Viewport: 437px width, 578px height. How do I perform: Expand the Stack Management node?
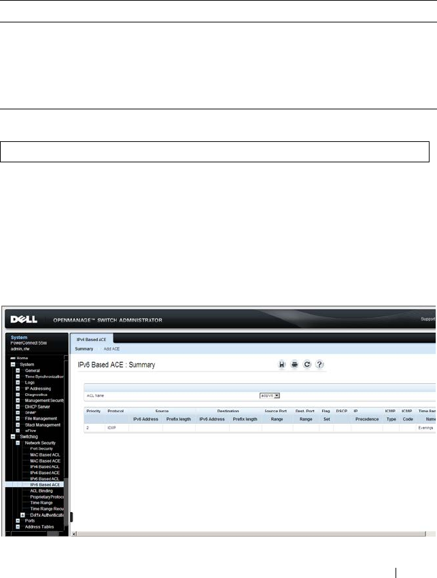tap(18, 425)
